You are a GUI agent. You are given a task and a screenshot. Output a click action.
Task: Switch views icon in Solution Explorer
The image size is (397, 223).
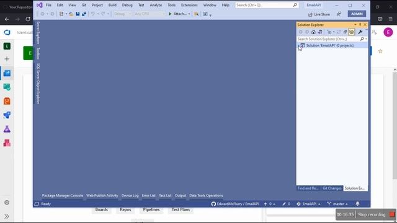(320, 32)
